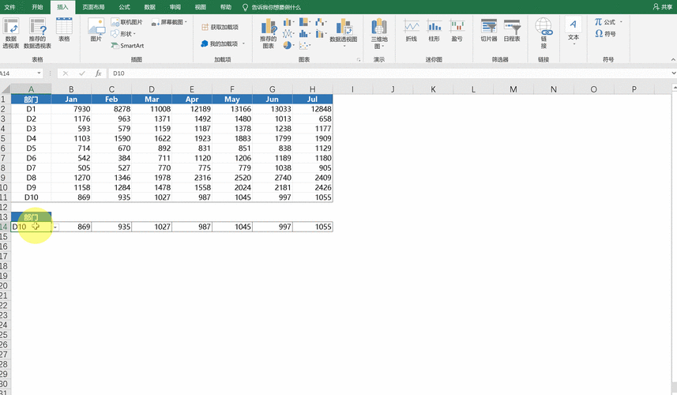Open the Shapes (形状) dropdown
Viewport: 677px width, 395px height.
[123, 34]
